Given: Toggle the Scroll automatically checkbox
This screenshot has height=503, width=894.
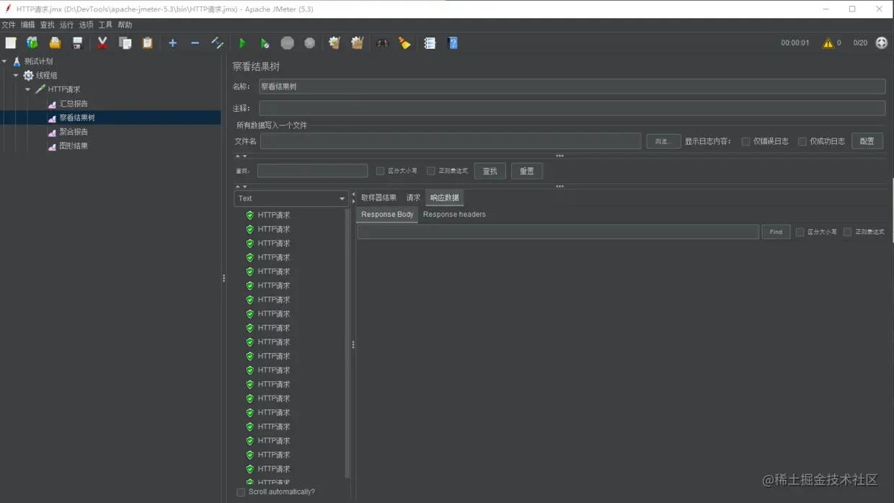Looking at the screenshot, I should click(241, 492).
